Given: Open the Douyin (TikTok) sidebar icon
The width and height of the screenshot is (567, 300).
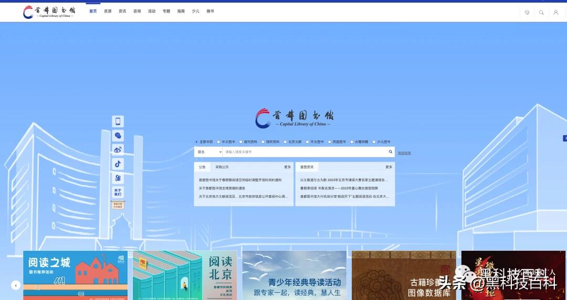Looking at the screenshot, I should coord(118,164).
